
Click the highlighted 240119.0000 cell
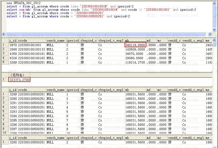[x=135, y=45]
